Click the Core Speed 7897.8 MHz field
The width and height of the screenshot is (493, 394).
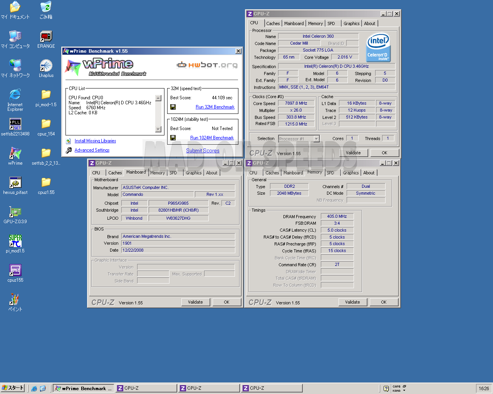point(296,103)
